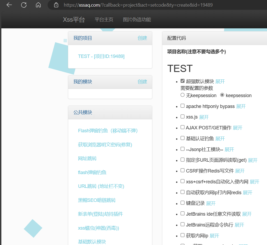This screenshot has height=245, width=267.
Task: Expand xss+csrf+redis自动化入侵内网 with 展开
Action: click(254, 182)
